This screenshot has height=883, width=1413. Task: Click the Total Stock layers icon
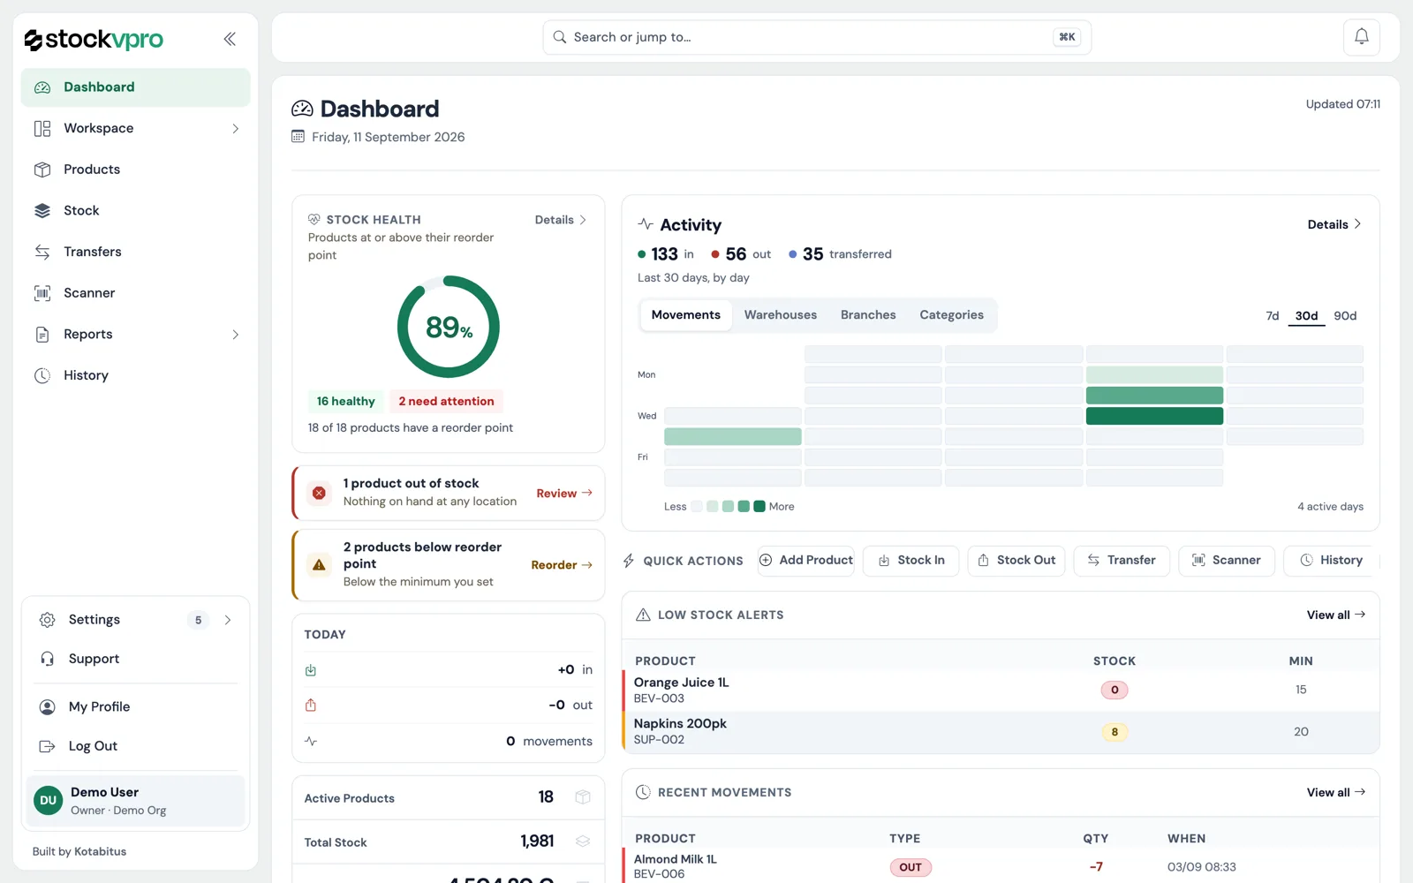tap(583, 841)
